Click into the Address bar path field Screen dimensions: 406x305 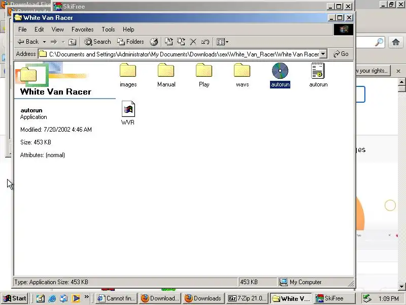179,54
